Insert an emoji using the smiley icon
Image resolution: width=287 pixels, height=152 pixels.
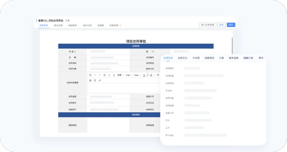[x=90, y=80]
